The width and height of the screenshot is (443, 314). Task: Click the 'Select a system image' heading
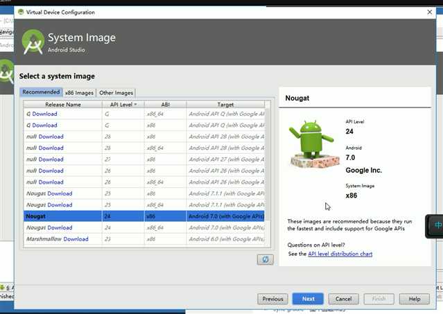(57, 76)
